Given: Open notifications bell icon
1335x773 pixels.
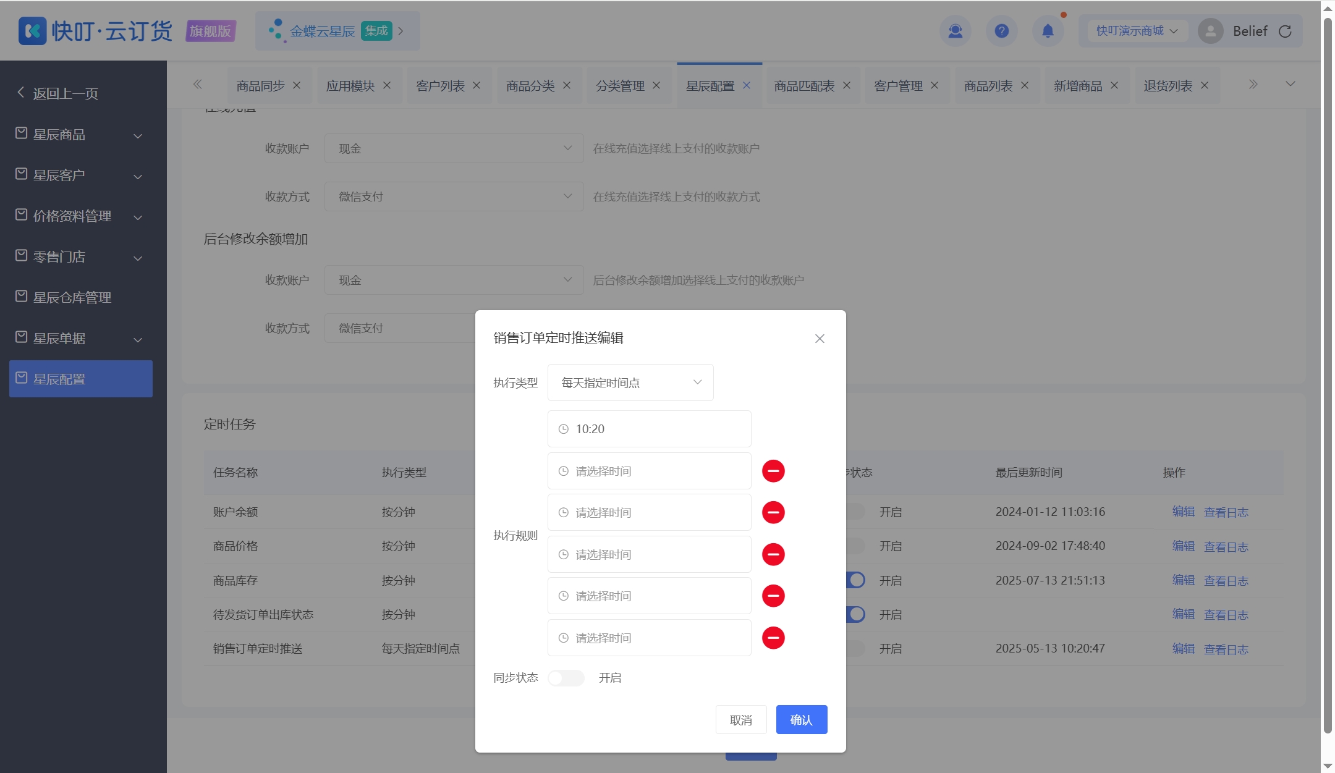Looking at the screenshot, I should click(x=1048, y=31).
